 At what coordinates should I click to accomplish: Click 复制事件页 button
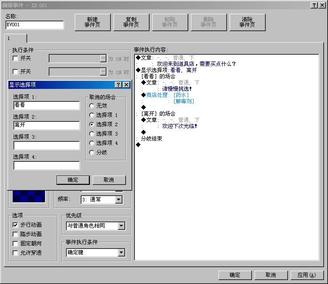click(131, 22)
